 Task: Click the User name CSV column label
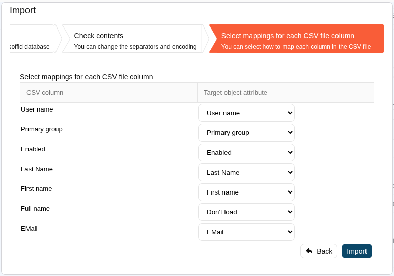click(37, 109)
